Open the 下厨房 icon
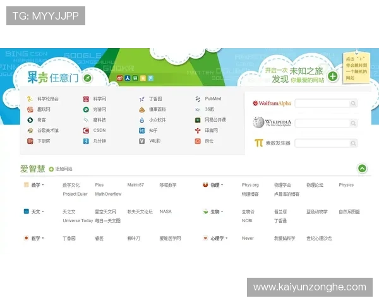This screenshot has width=379, height=303. tap(30, 141)
